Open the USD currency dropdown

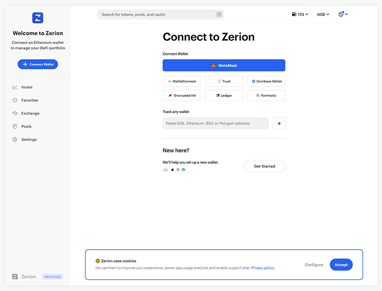(x=323, y=14)
